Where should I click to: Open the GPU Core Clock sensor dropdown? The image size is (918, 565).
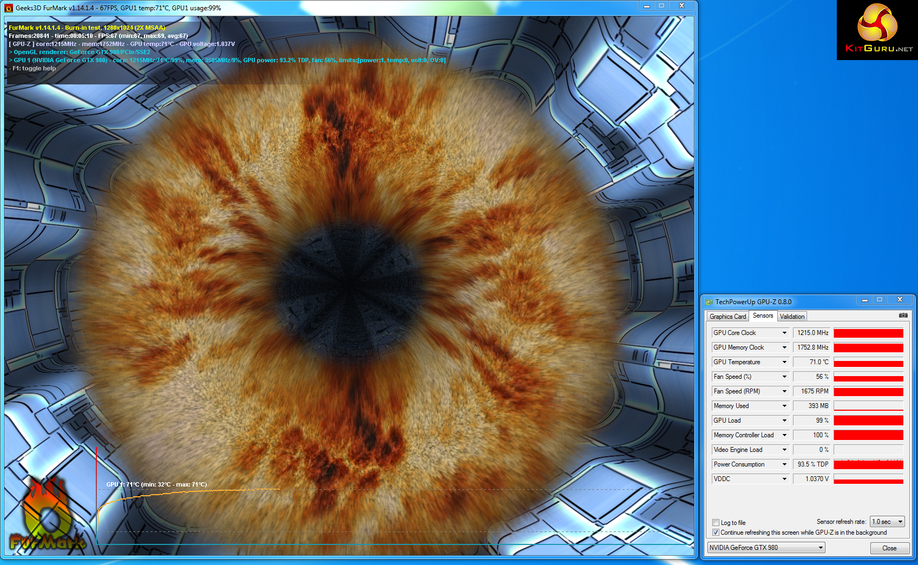tap(784, 333)
